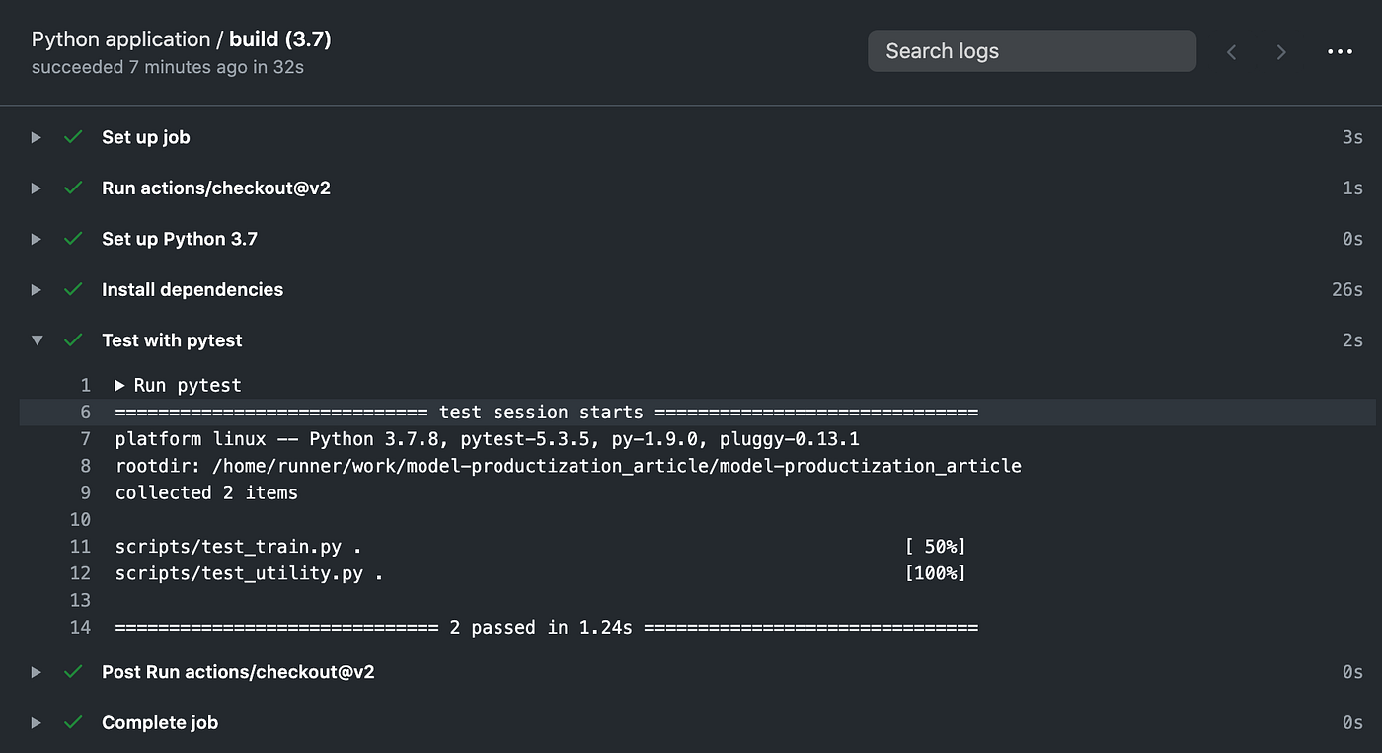Expand the Complete job step
Image resolution: width=1382 pixels, height=753 pixels.
(37, 722)
